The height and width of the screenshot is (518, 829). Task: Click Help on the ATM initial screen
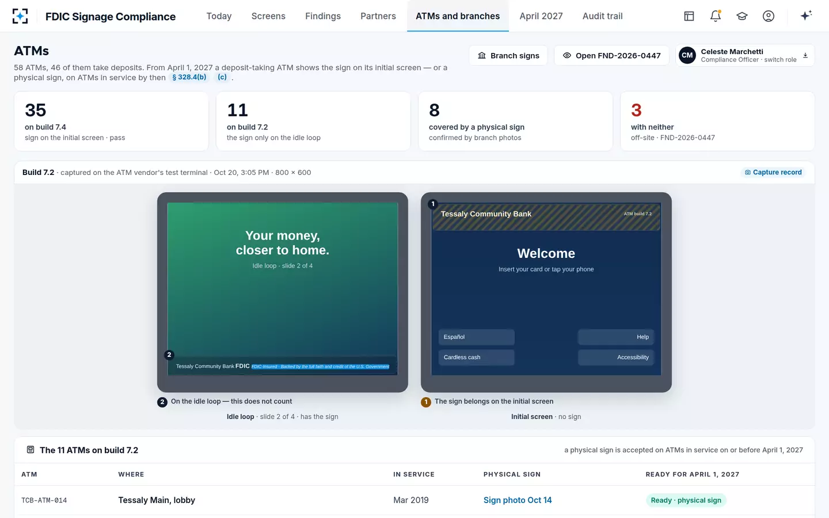(x=616, y=337)
